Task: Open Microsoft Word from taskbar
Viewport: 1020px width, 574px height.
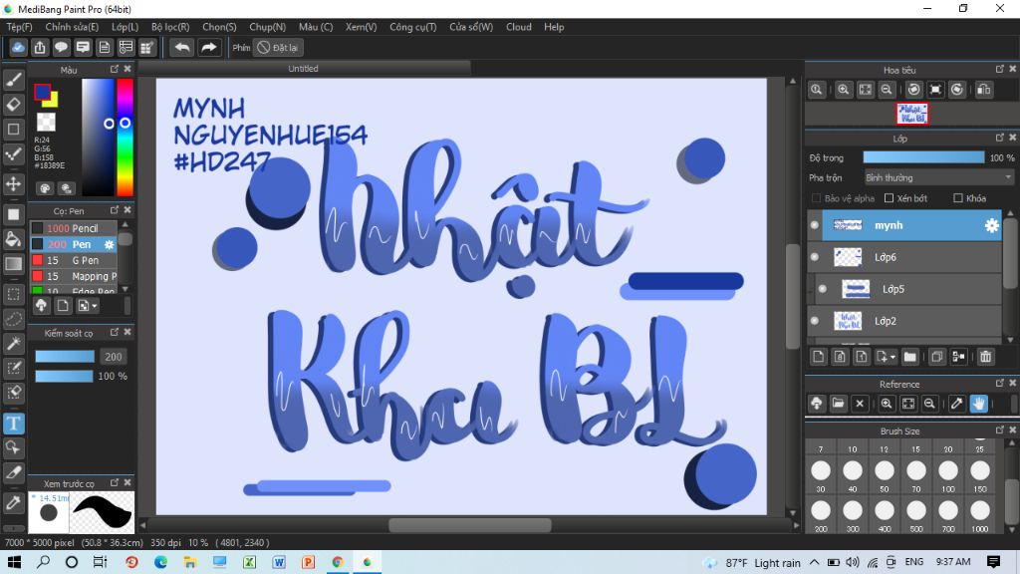Action: click(x=279, y=562)
